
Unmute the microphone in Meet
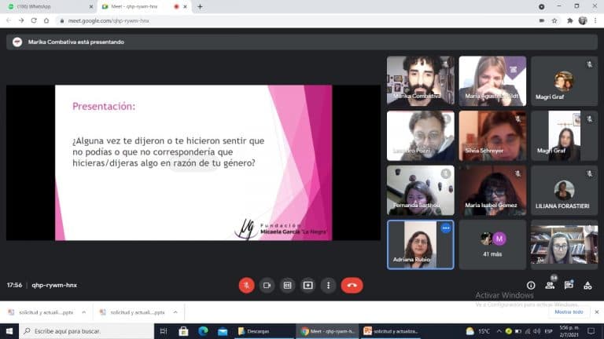pos(246,285)
